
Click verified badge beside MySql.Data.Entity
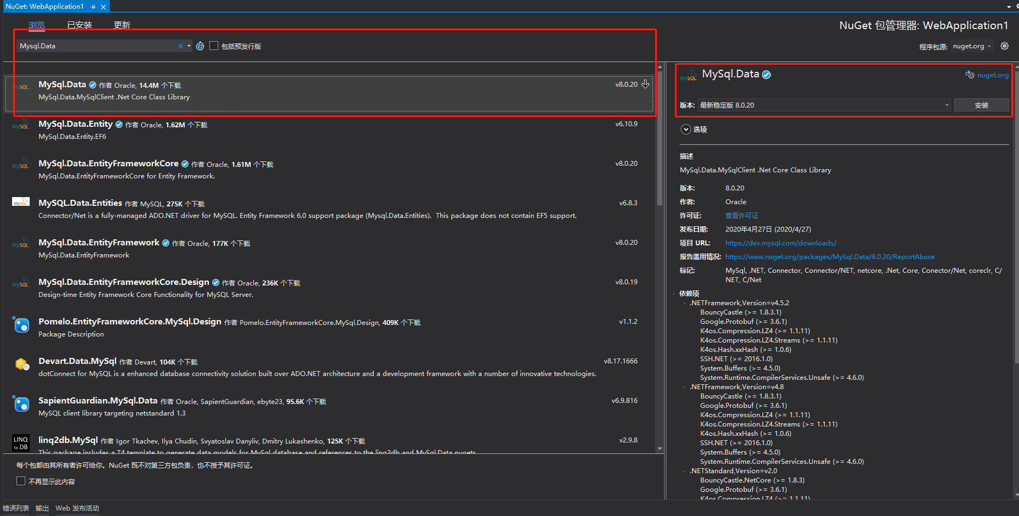pos(119,125)
